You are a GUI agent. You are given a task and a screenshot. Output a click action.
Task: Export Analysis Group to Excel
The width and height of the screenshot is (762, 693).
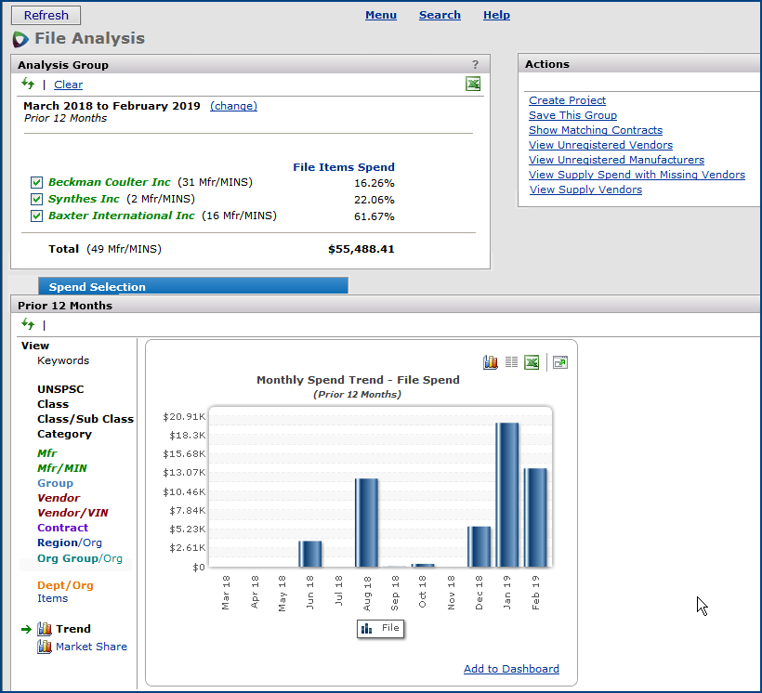pyautogui.click(x=473, y=85)
